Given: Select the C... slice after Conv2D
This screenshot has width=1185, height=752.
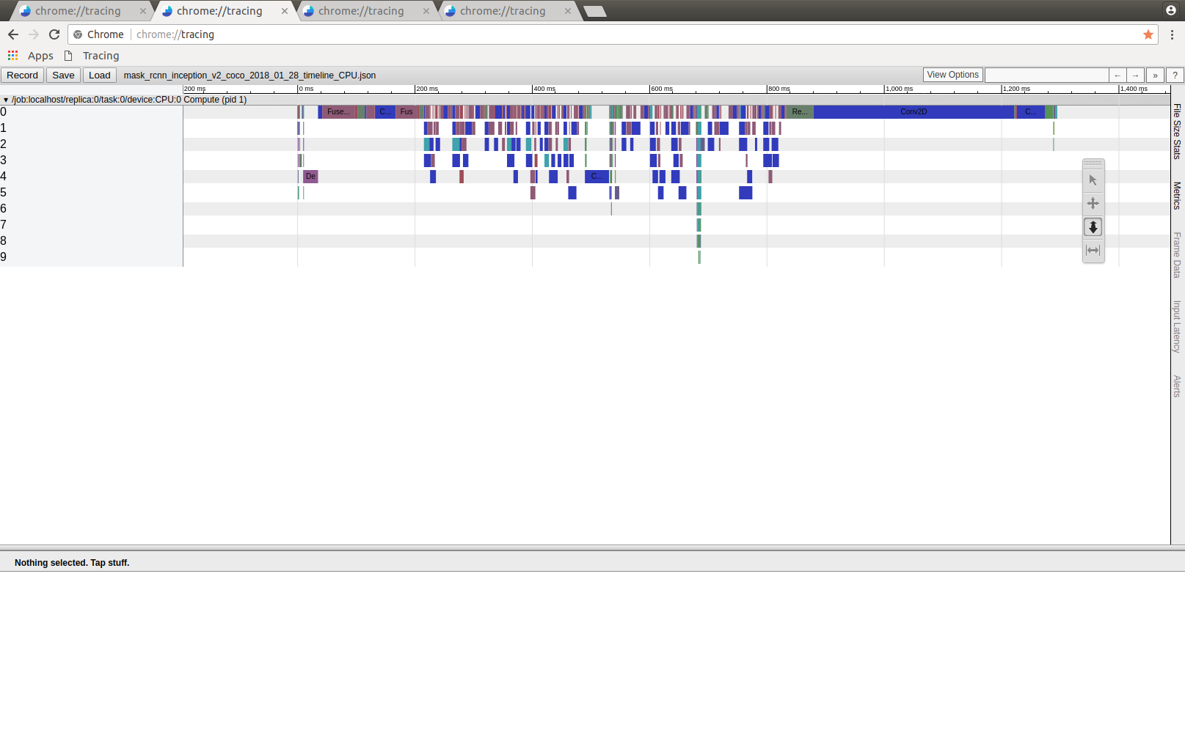Looking at the screenshot, I should point(1030,112).
